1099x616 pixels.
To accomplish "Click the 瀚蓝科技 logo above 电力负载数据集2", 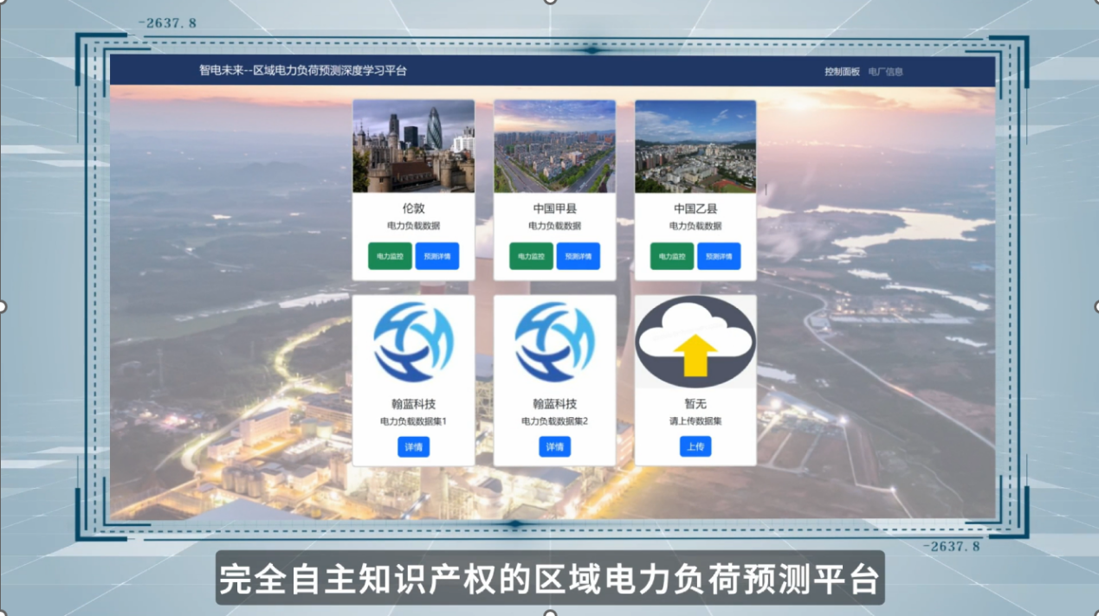I will click(x=554, y=342).
